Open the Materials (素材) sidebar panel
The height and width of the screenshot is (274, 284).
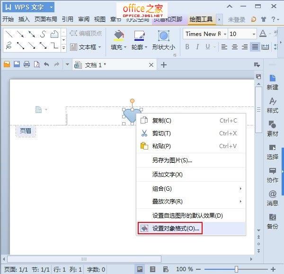[x=273, y=129]
